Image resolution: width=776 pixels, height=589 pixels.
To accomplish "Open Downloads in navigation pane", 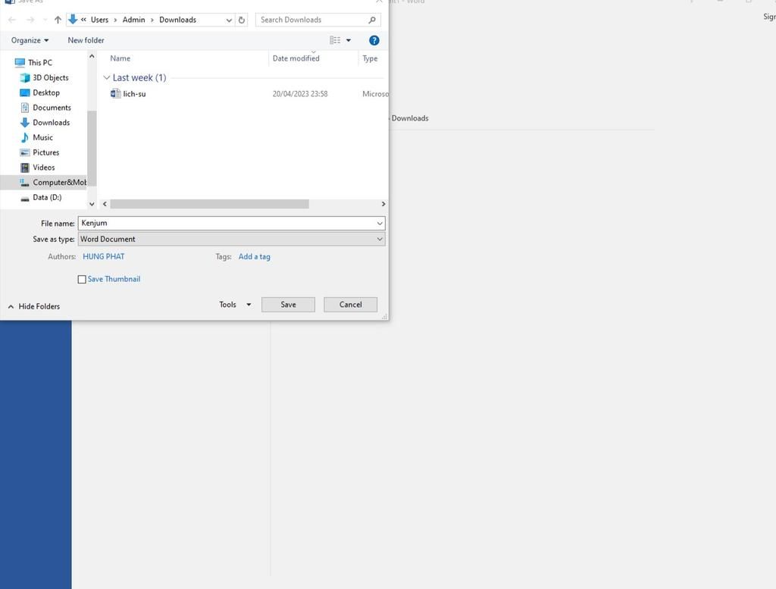I will pyautogui.click(x=45, y=122).
